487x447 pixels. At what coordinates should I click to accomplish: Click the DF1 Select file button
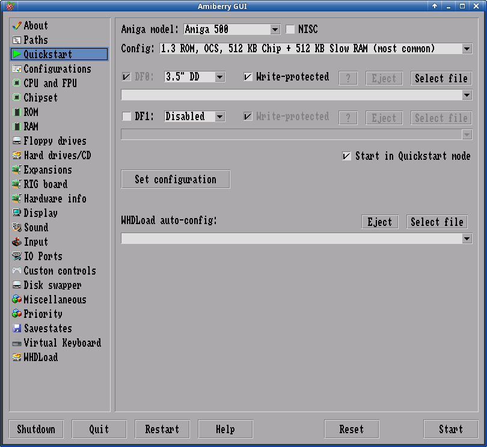441,118
